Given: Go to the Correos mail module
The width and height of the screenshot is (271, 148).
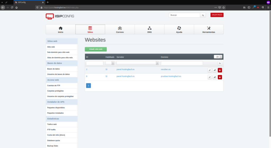Looking at the screenshot, I should 120,29.
